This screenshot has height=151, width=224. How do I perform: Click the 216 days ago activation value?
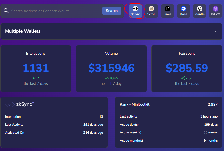(x=93, y=133)
